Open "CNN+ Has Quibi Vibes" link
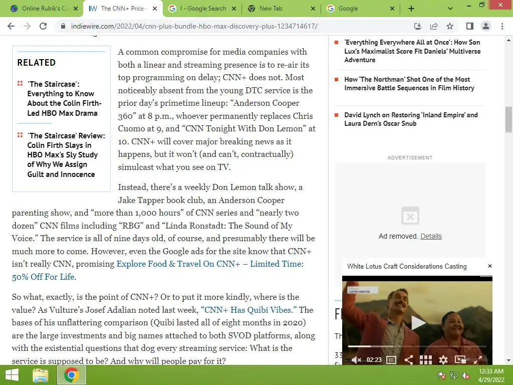This screenshot has width=513, height=385. pos(248,310)
